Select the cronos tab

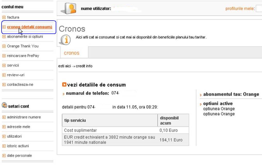coord(74,52)
